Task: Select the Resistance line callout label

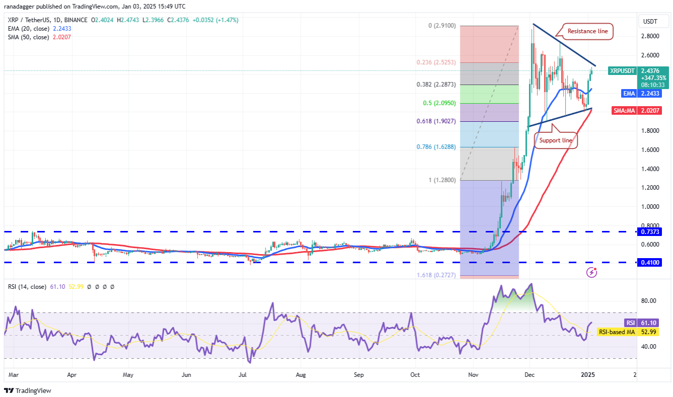Action: click(x=587, y=31)
